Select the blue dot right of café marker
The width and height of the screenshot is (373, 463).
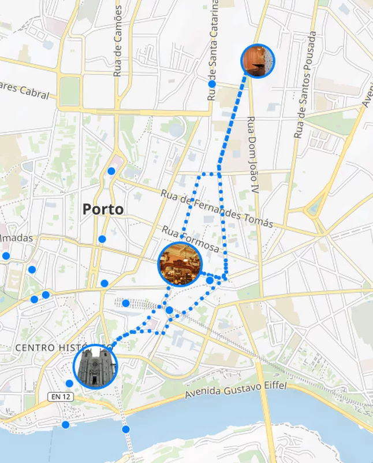click(x=210, y=280)
